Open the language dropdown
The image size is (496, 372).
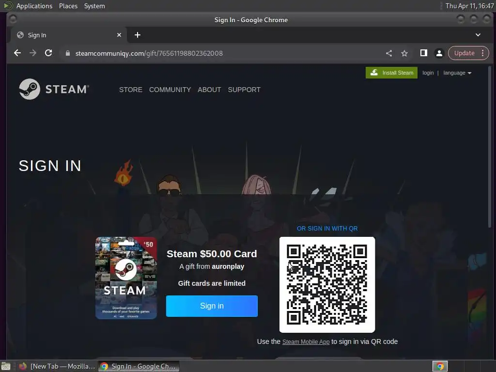click(x=457, y=73)
